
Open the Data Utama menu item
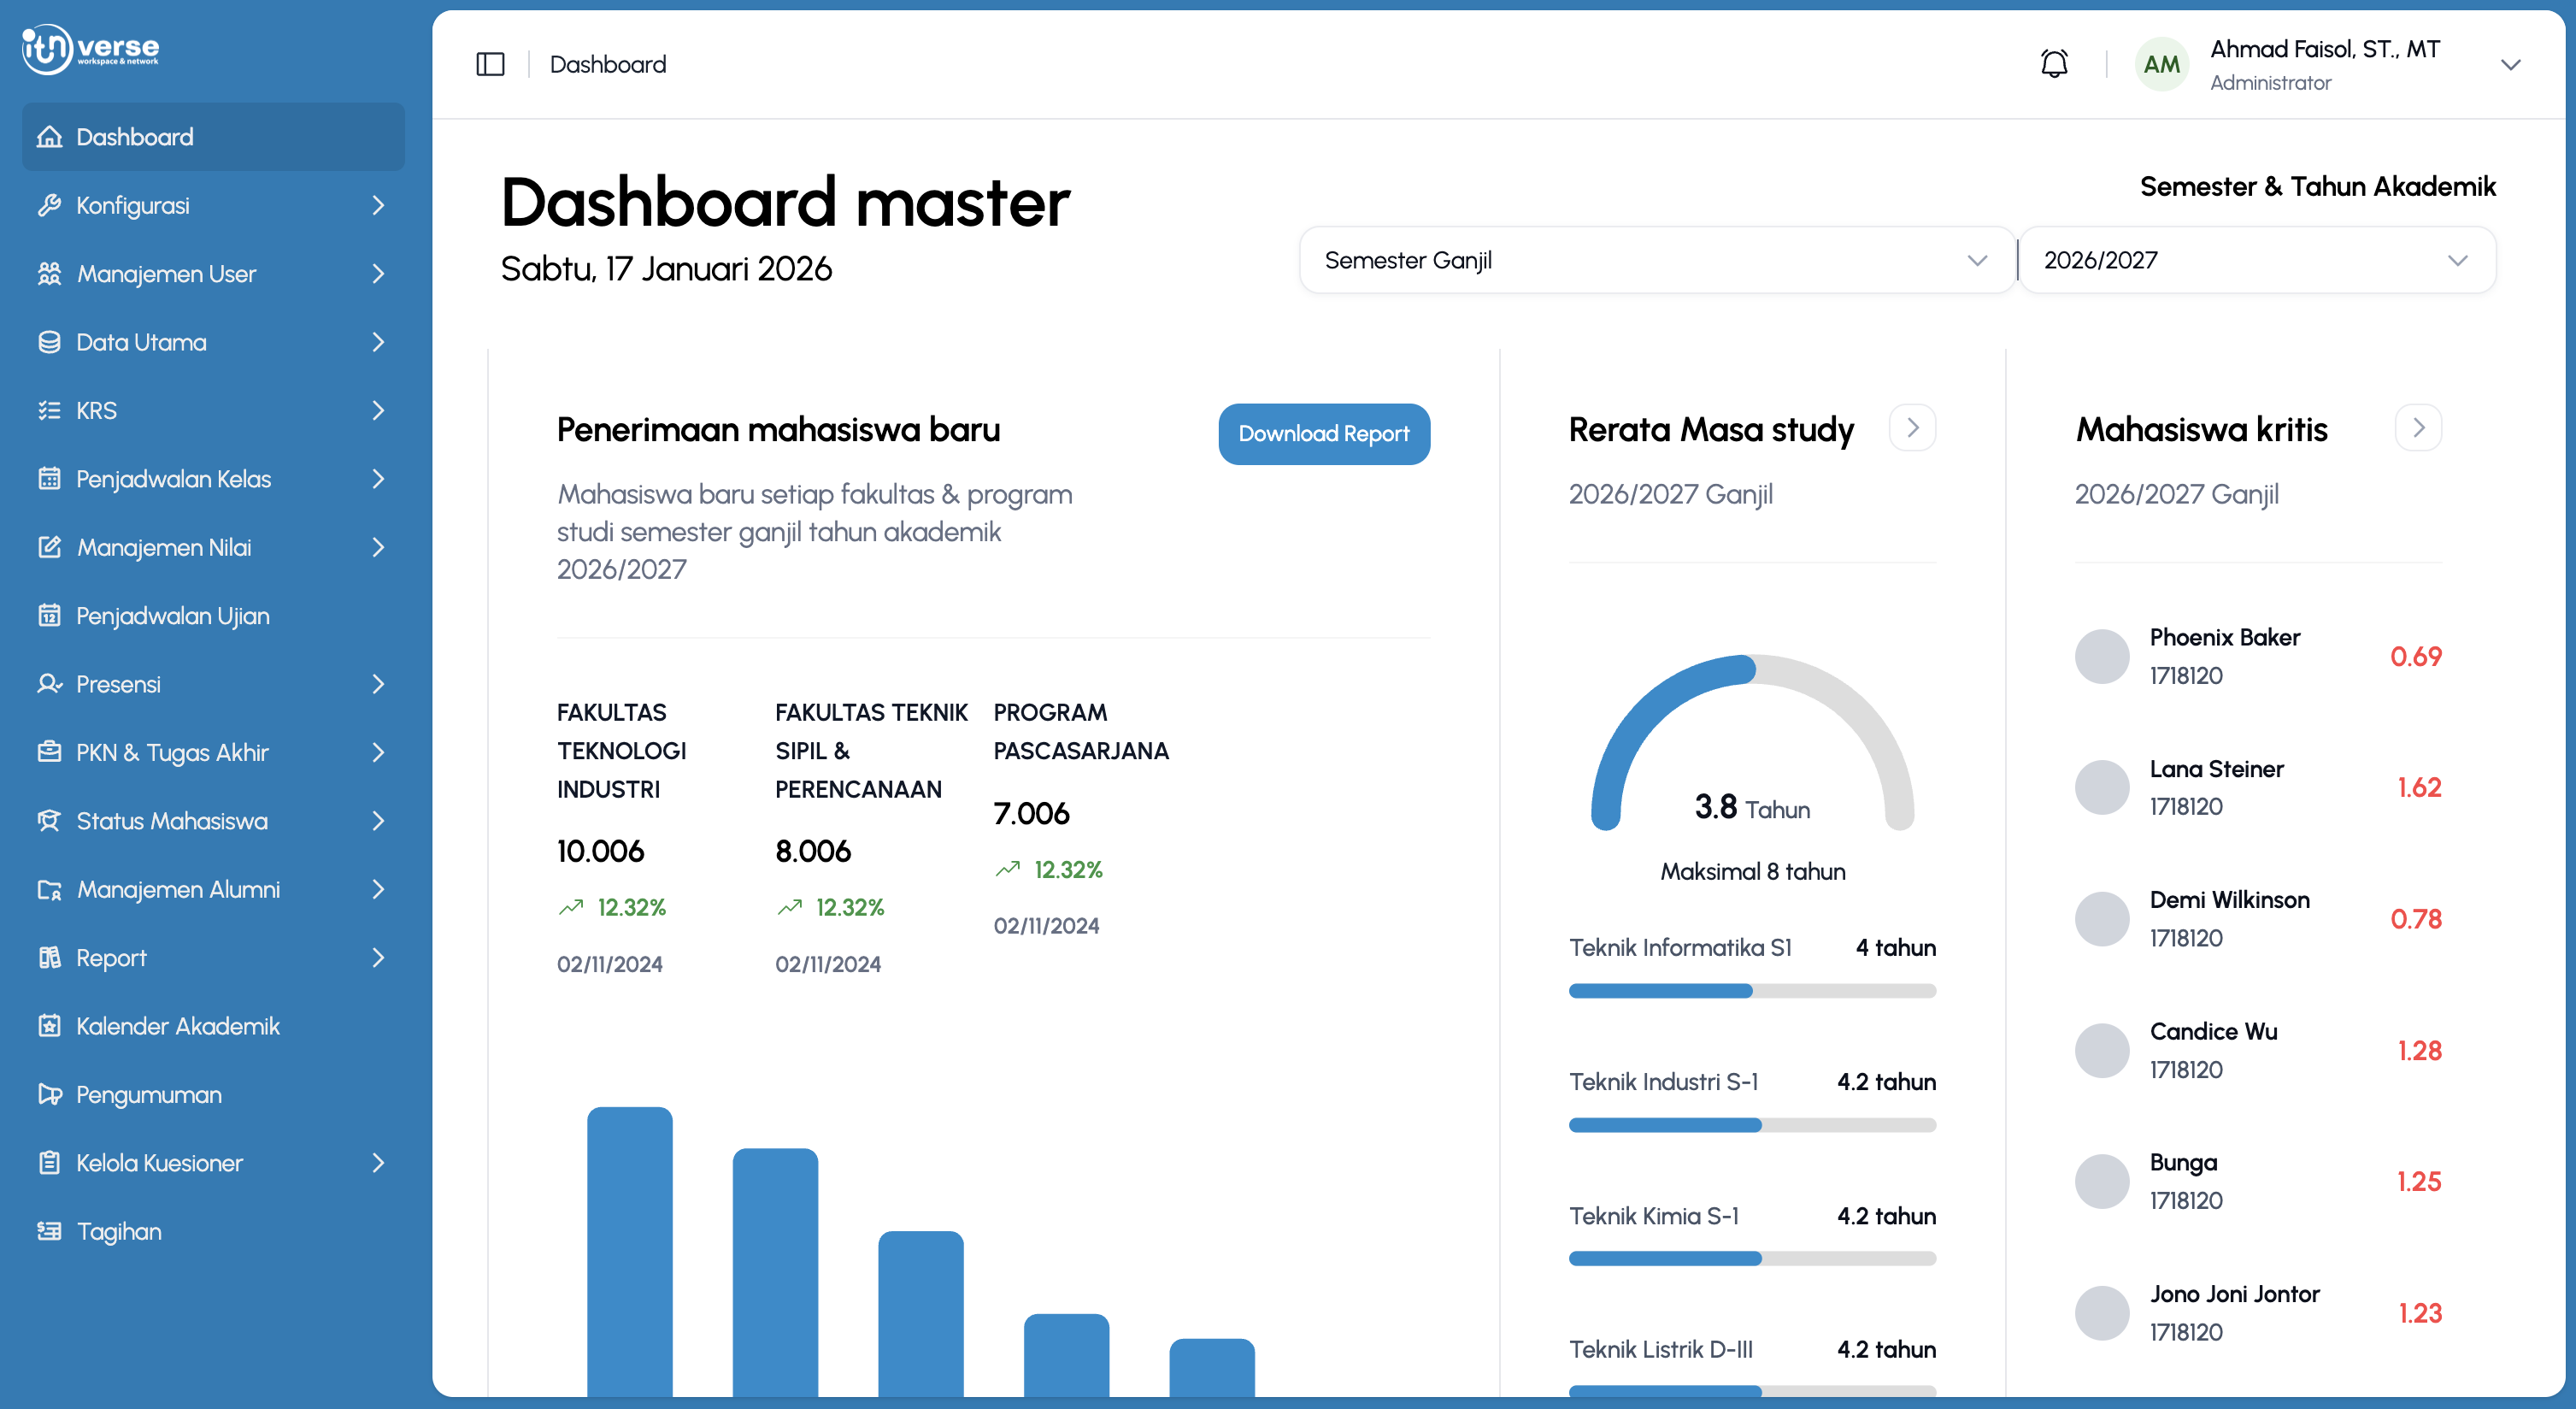213,342
